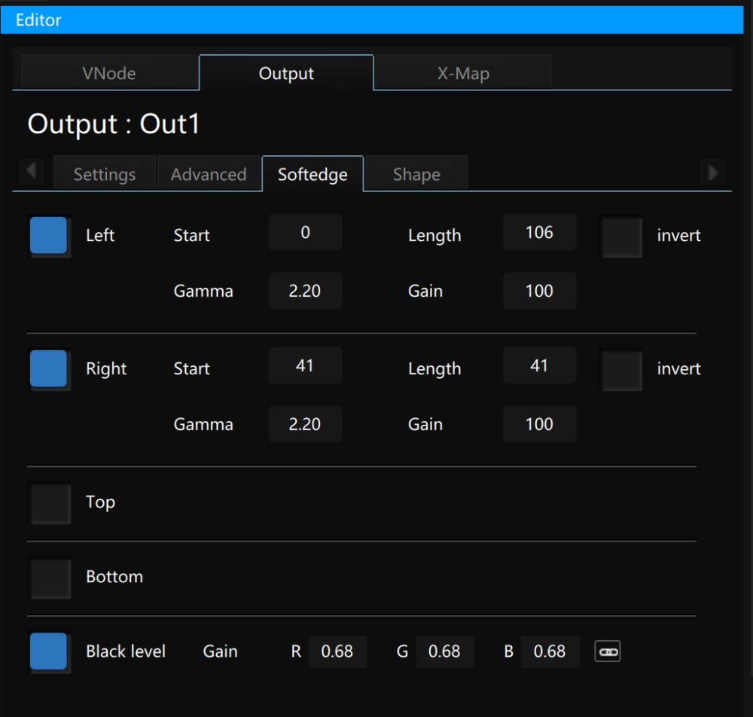Click the Right Length field
753x717 pixels.
539,365
